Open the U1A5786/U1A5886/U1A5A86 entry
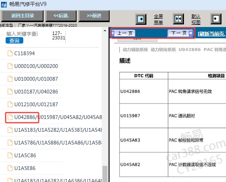 coord(58,143)
